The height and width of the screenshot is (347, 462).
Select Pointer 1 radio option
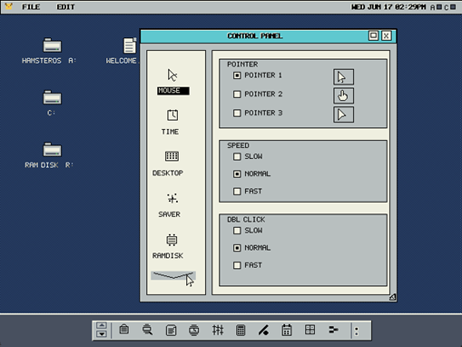(237, 75)
